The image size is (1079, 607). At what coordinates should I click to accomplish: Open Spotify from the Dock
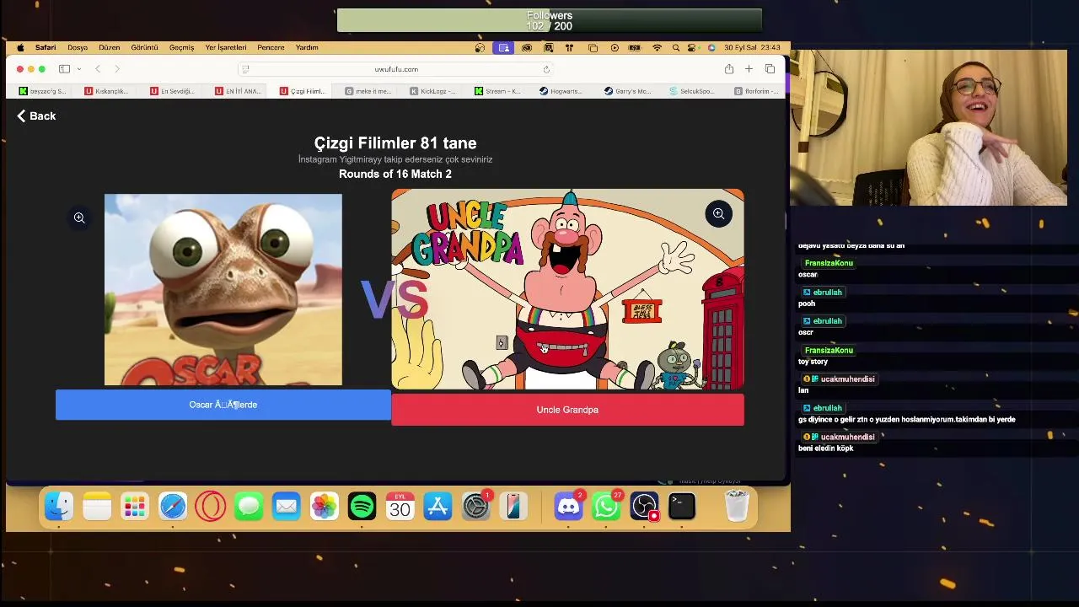tap(362, 506)
